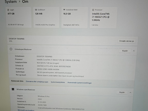The image size is (148, 111).
Task: Click the Hastighed: 2667 MT/s text
Action: tap(71, 25)
